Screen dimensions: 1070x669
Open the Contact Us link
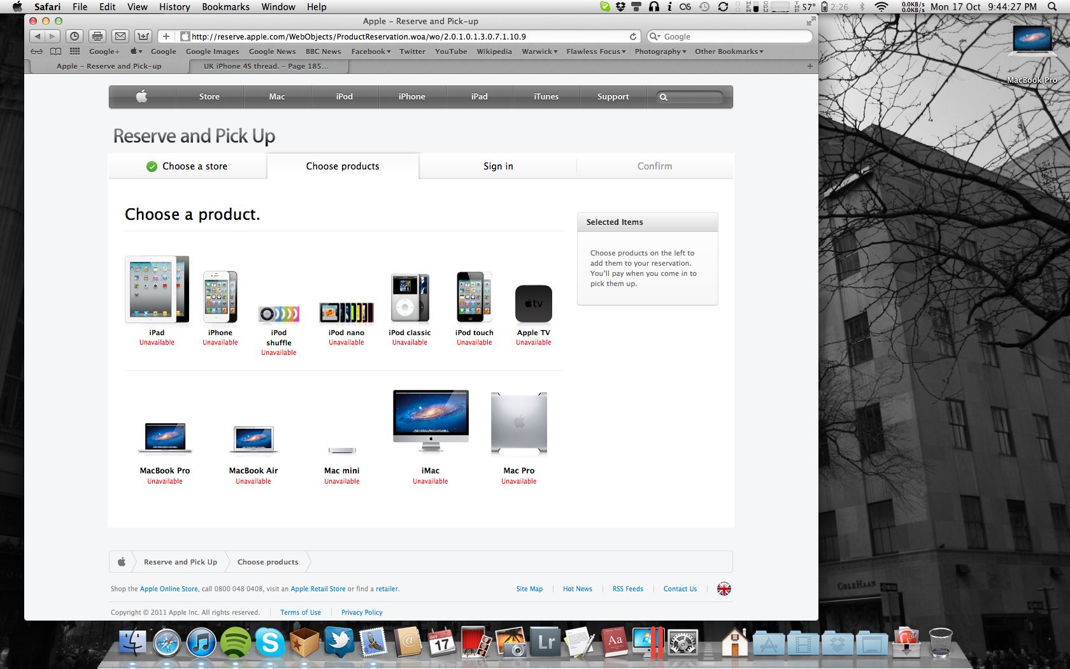tap(680, 589)
